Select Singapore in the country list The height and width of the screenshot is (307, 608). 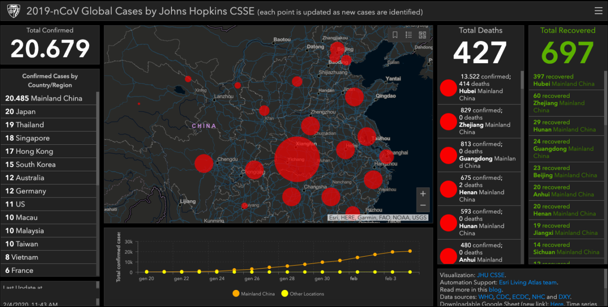pos(48,139)
